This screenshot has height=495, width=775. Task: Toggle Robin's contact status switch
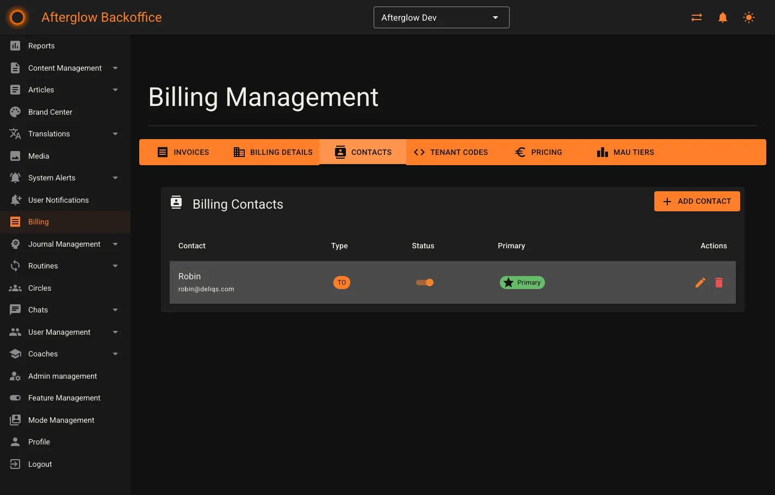click(424, 283)
